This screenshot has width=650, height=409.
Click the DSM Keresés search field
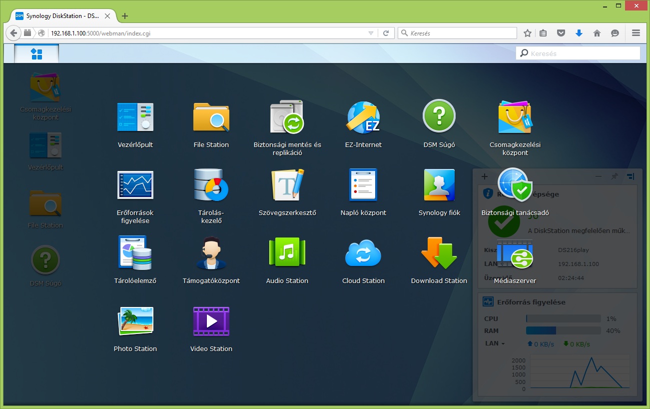578,53
